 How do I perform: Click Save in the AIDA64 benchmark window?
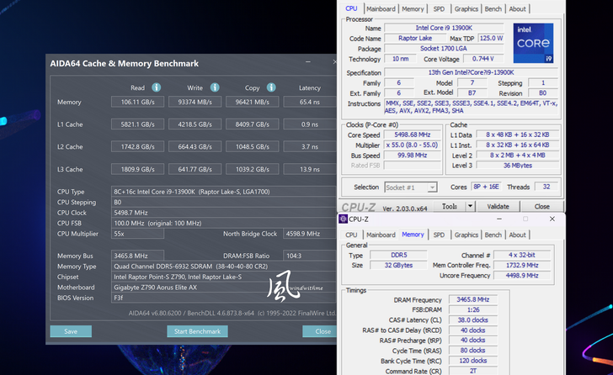point(70,331)
